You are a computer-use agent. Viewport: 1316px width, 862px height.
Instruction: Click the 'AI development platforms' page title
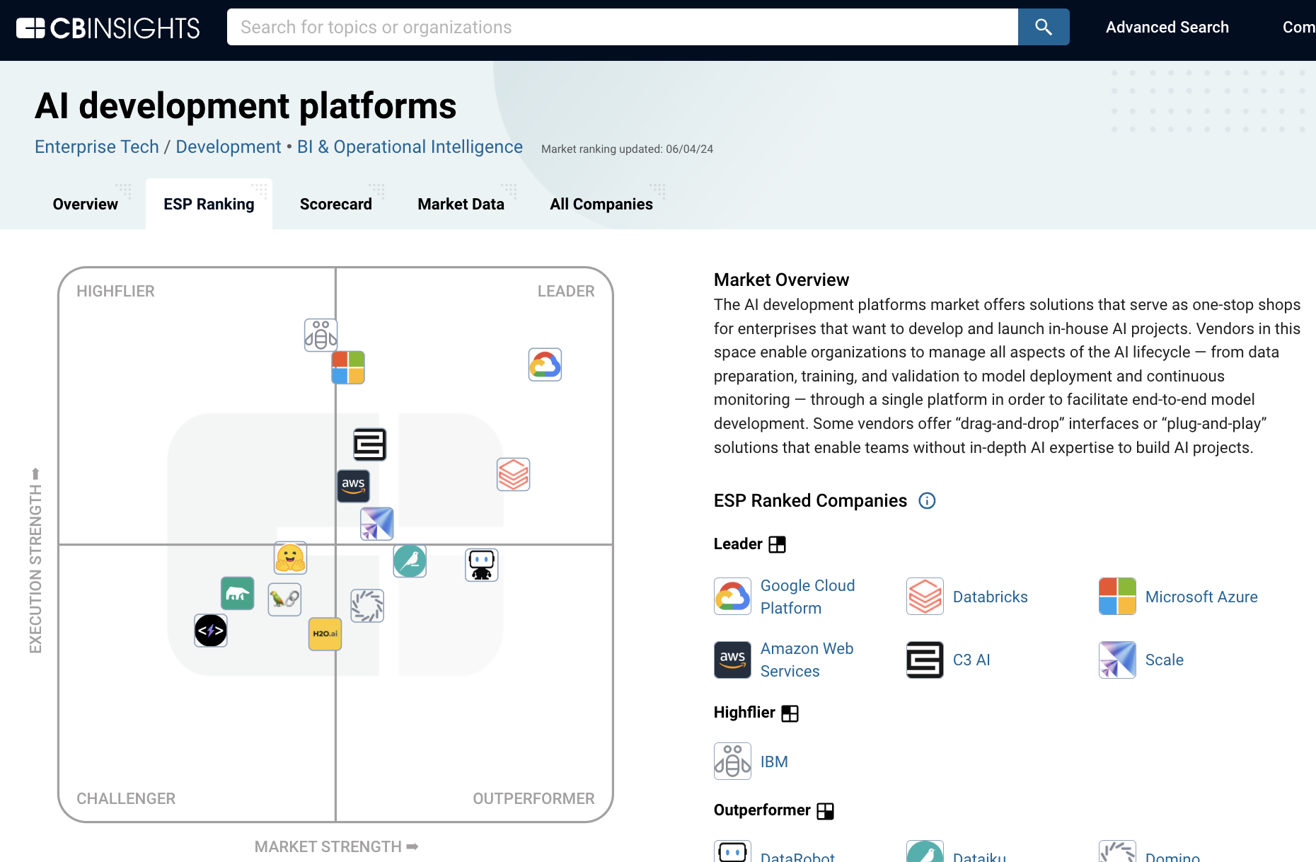[x=246, y=106]
